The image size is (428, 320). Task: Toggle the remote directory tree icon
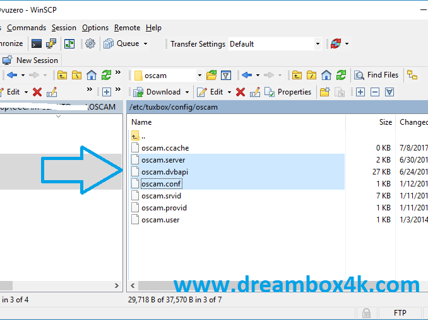(x=412, y=75)
